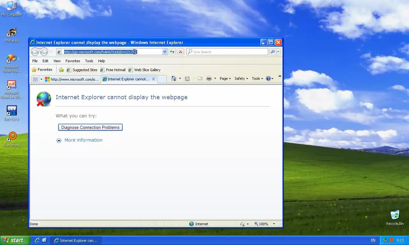The height and width of the screenshot is (245, 409).
Task: Open the Web Slice Gallery link
Action: pyautogui.click(x=144, y=70)
